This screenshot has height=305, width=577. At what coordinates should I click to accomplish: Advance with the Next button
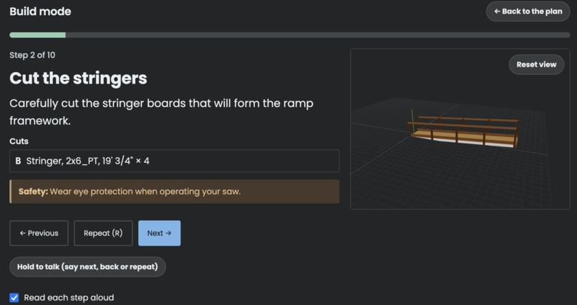(x=160, y=233)
